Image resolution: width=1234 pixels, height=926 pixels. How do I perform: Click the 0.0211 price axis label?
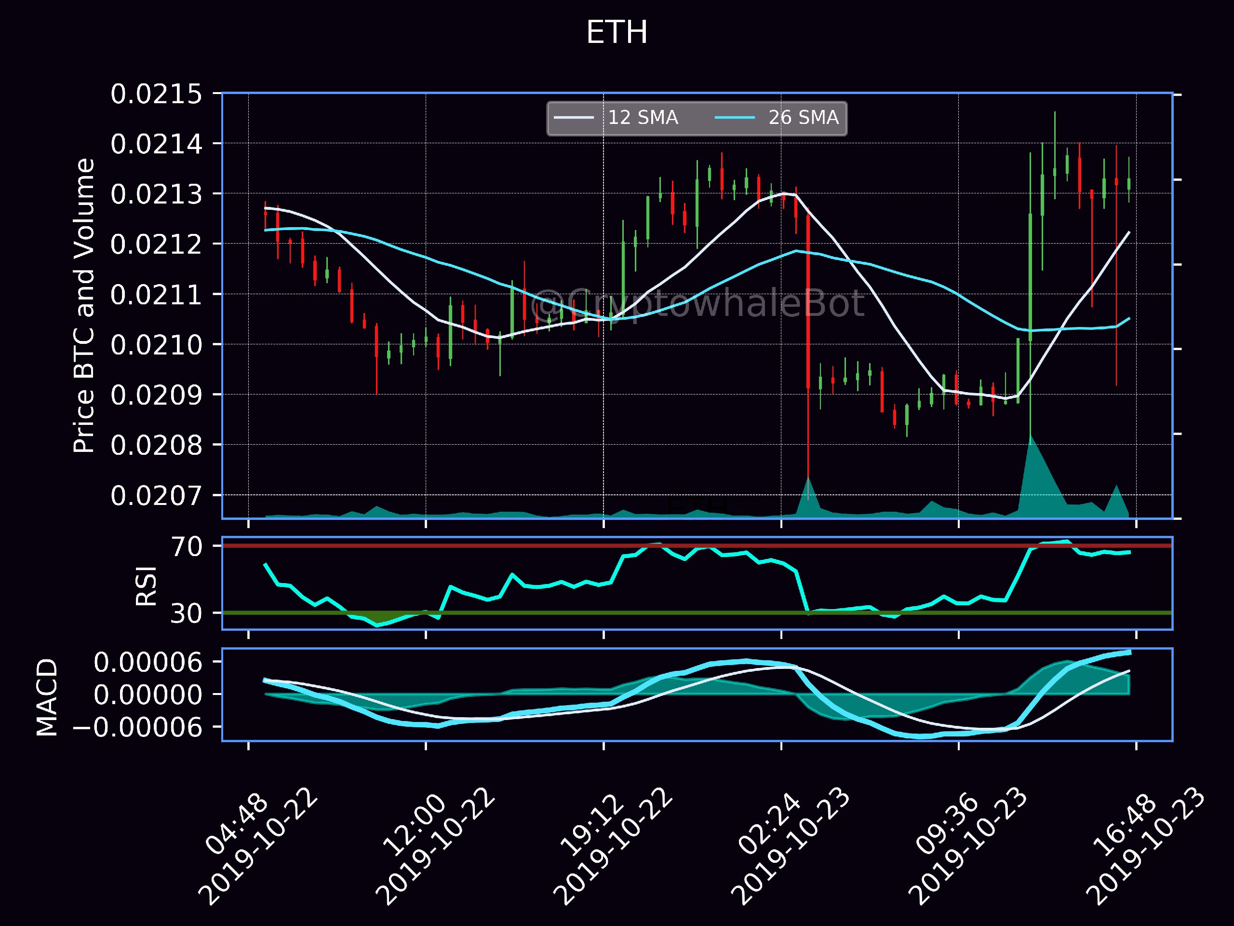click(x=156, y=295)
